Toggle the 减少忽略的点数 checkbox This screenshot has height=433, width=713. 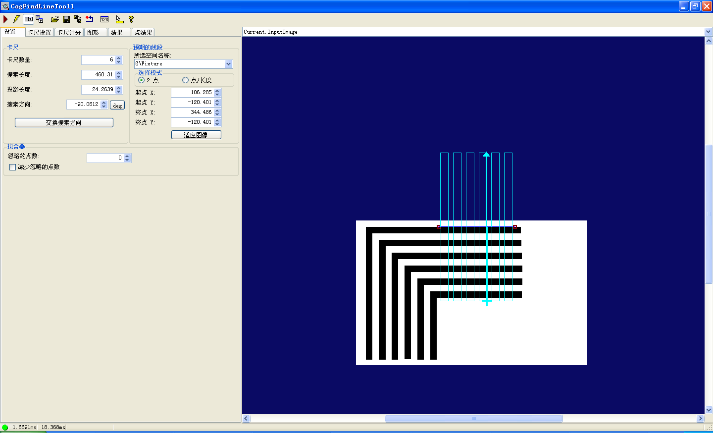point(13,167)
